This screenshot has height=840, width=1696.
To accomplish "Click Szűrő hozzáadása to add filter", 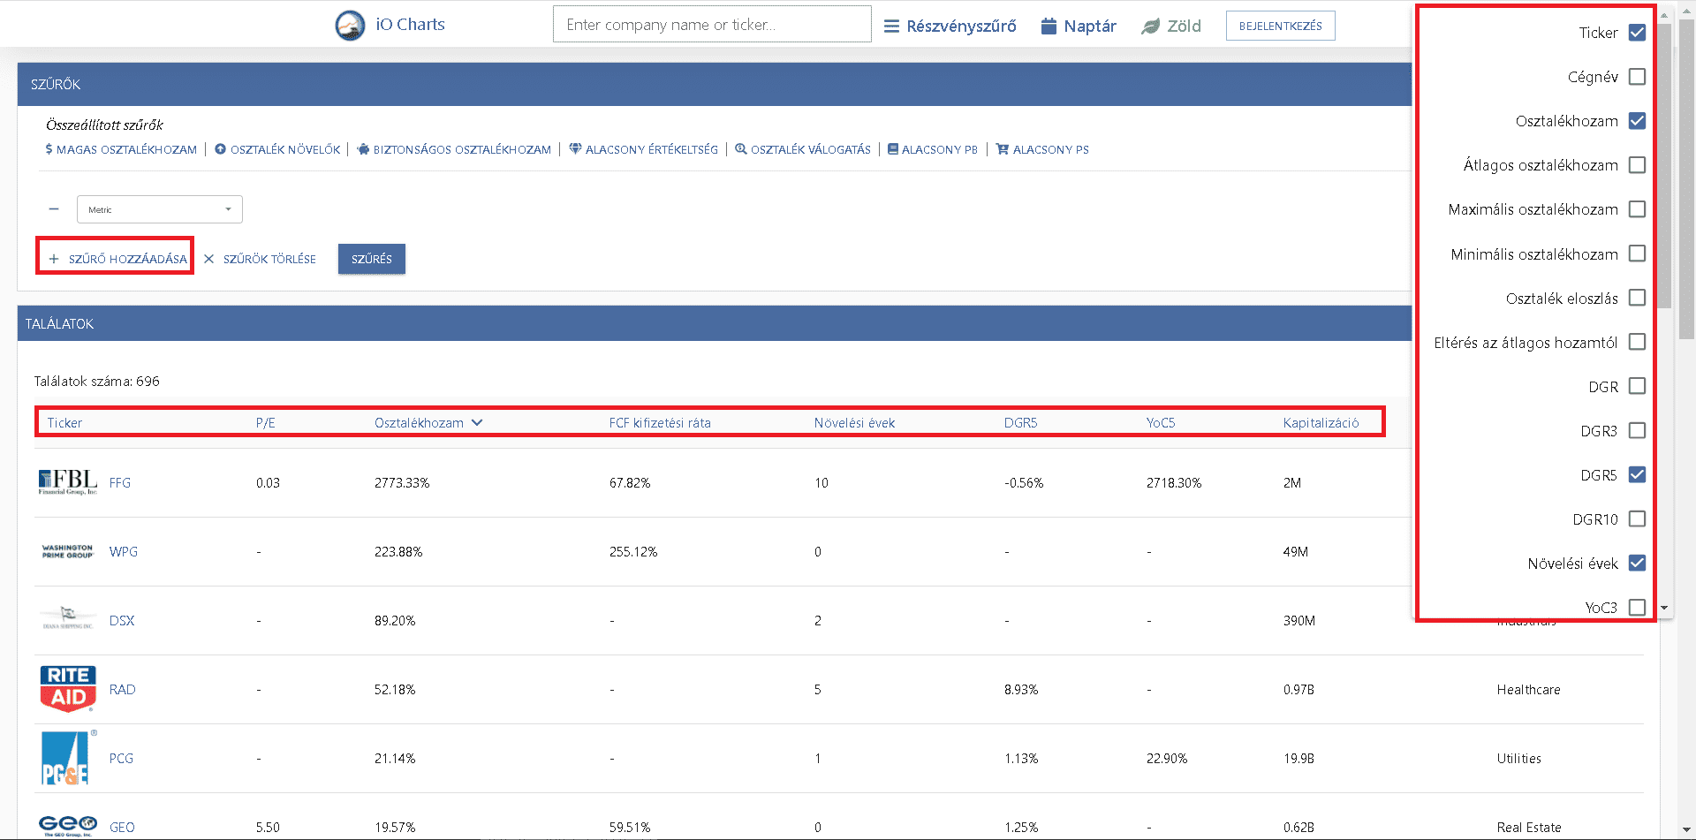I will point(117,259).
